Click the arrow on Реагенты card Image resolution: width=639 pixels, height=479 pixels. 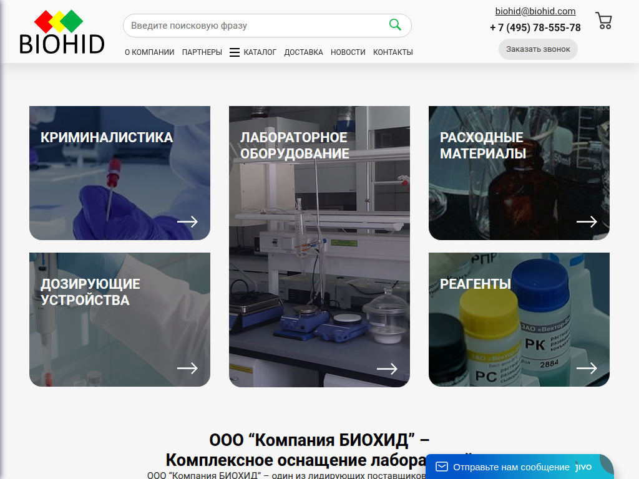(x=587, y=368)
